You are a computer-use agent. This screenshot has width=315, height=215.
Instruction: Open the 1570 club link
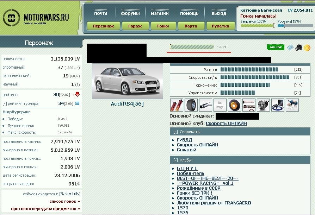pos(183,208)
